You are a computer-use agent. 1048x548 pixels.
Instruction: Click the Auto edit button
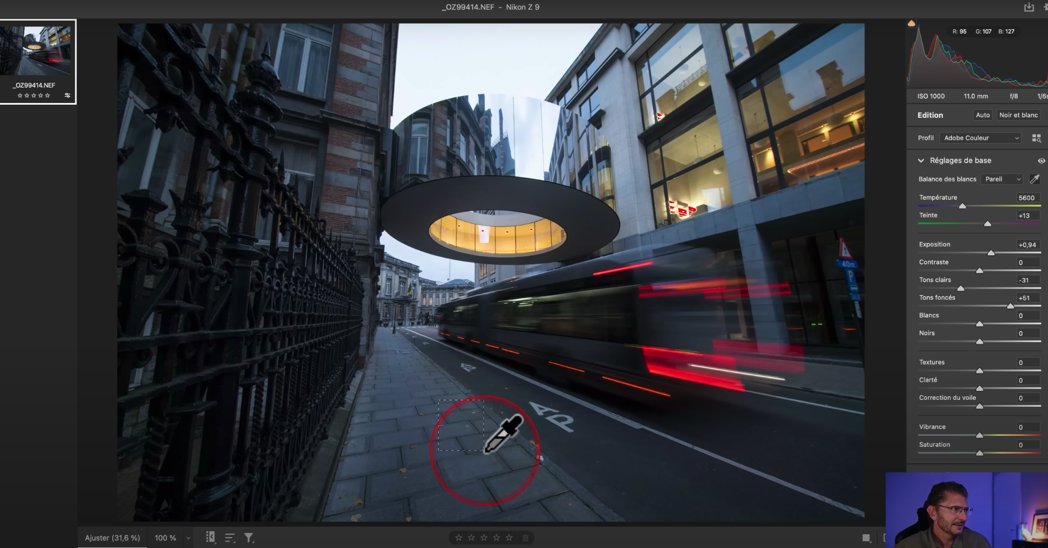click(x=982, y=115)
